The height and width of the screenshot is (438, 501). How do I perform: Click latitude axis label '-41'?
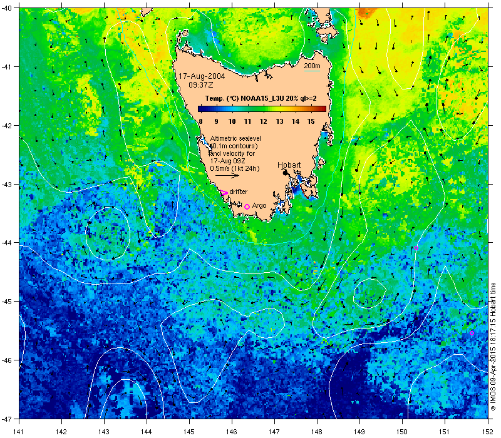pos(6,67)
